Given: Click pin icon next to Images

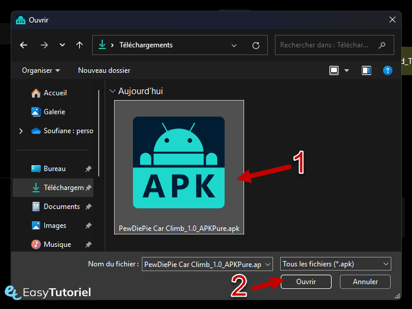Looking at the screenshot, I should click(89, 226).
